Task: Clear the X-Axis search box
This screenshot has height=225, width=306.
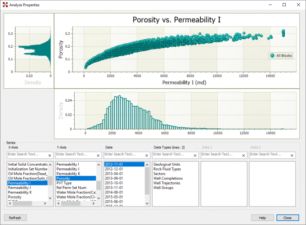Action: (x=50, y=155)
